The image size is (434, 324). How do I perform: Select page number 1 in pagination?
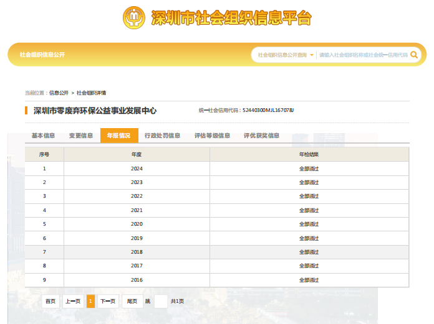(x=91, y=302)
